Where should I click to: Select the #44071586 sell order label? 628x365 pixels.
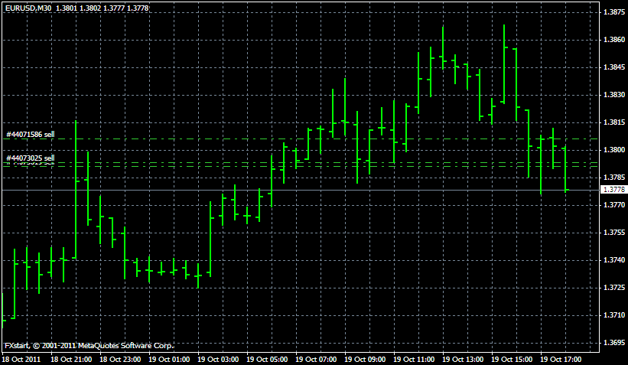point(31,135)
